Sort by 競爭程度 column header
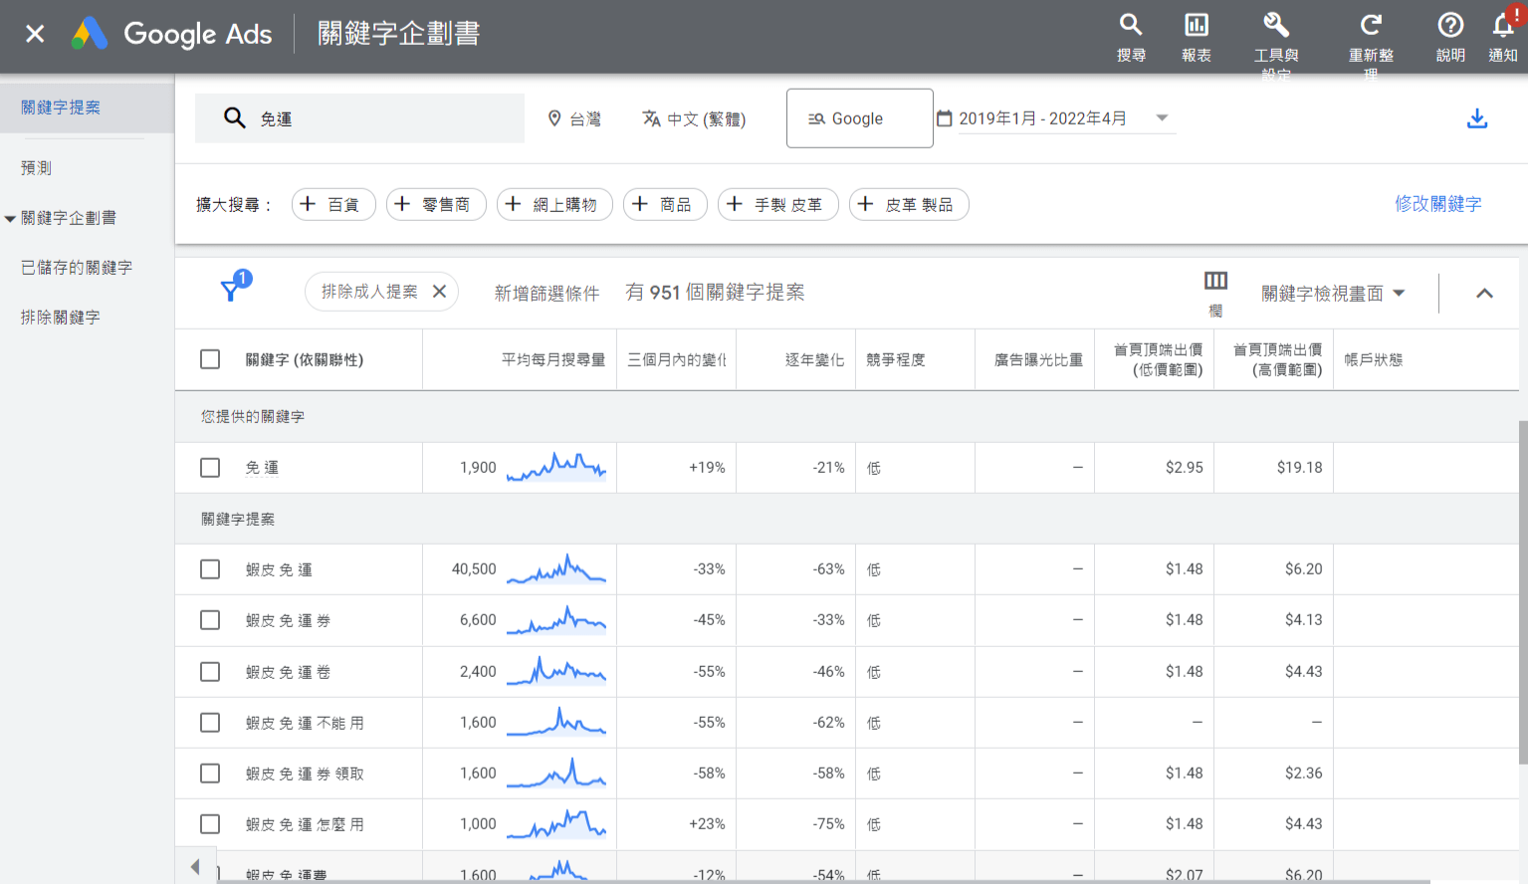 coord(896,359)
